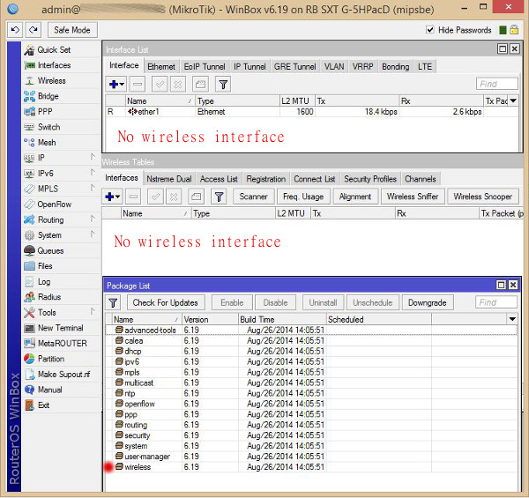Select user-manager package row
This screenshot has width=529, height=498.
311,457
